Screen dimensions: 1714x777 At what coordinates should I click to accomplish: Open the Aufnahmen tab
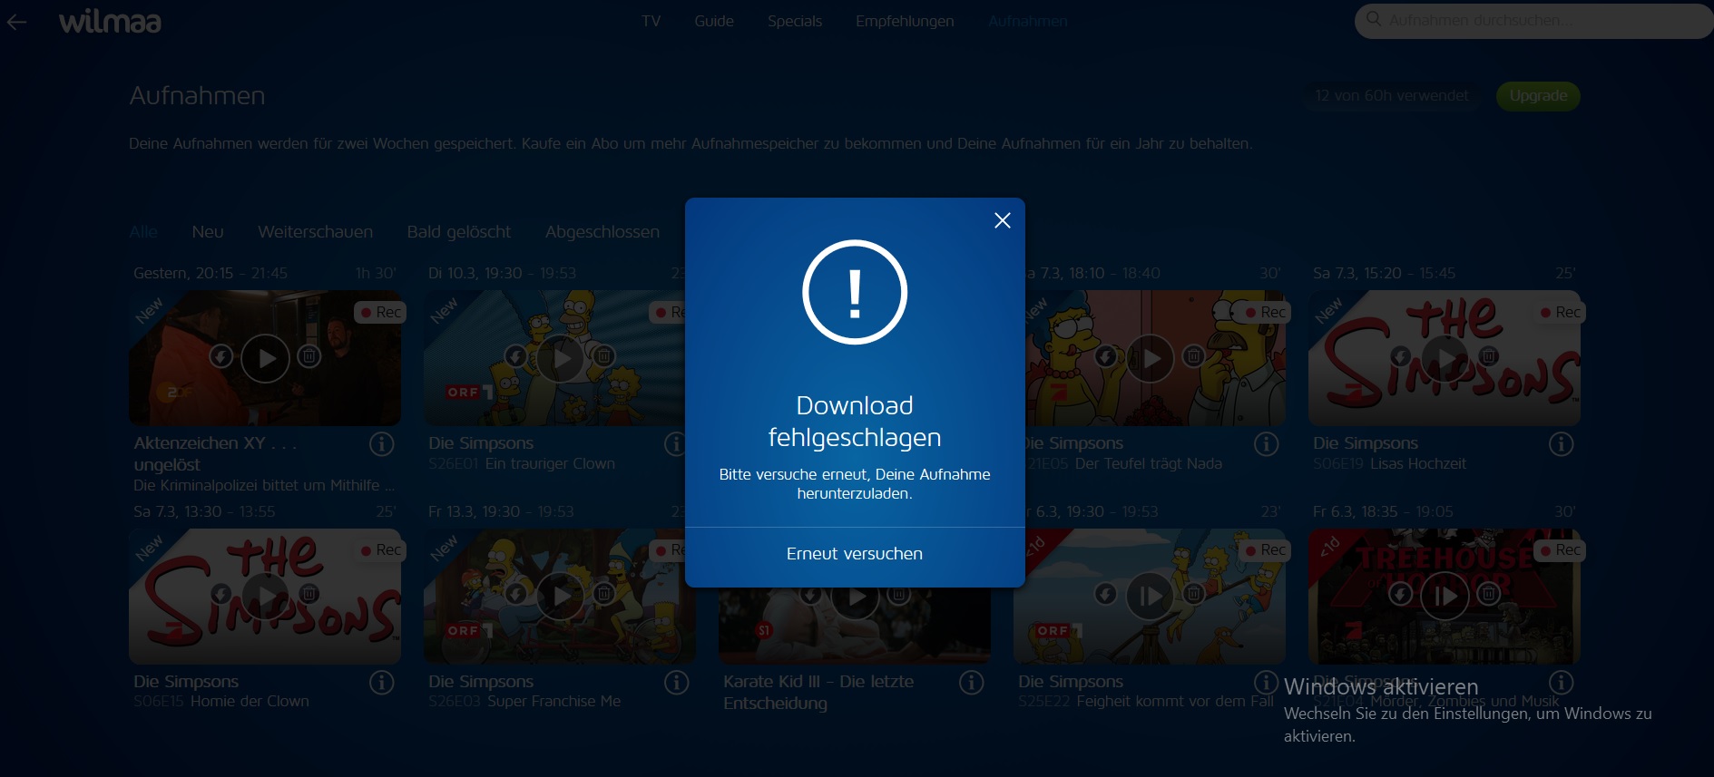click(1028, 21)
